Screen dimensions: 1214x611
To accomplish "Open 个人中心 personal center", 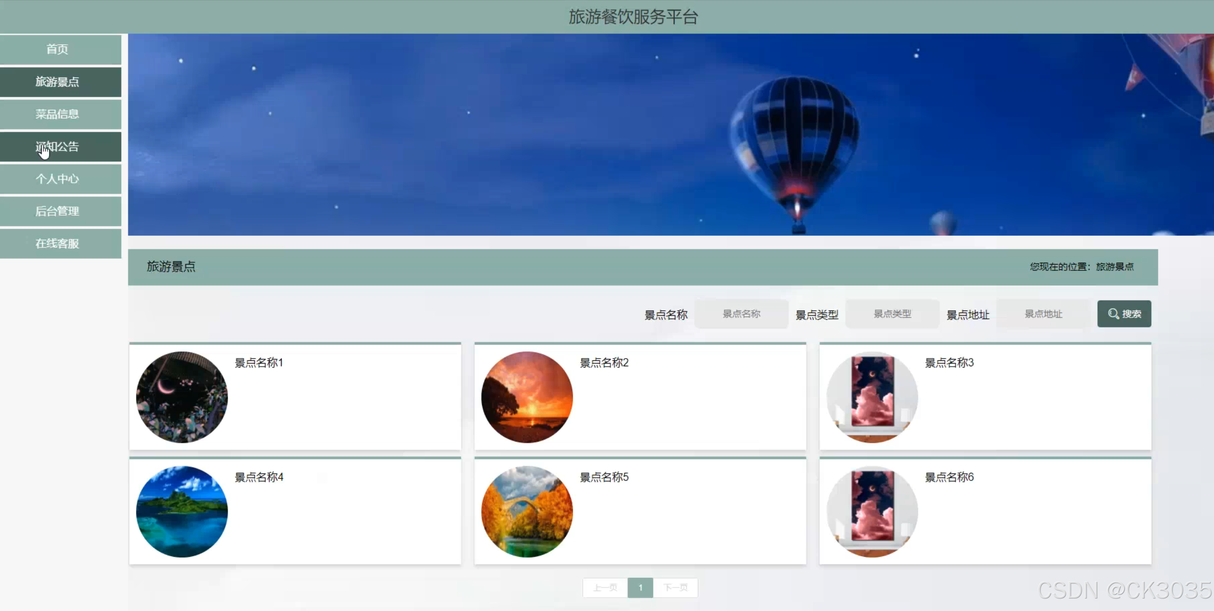I will pyautogui.click(x=57, y=179).
